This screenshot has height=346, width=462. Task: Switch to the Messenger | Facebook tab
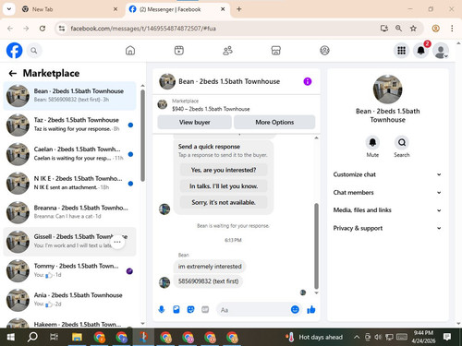177,9
